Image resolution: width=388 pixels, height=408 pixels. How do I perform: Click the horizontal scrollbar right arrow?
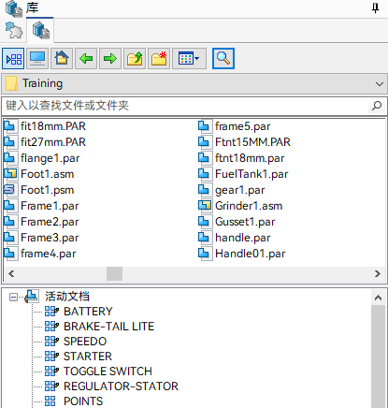point(378,274)
